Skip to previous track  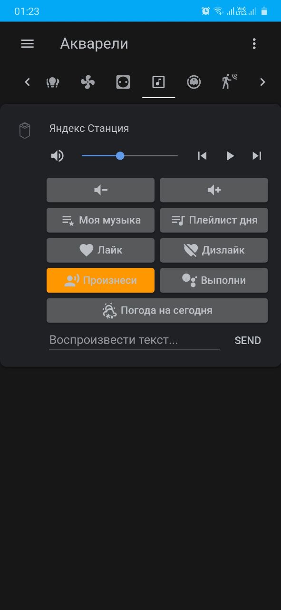(x=202, y=156)
